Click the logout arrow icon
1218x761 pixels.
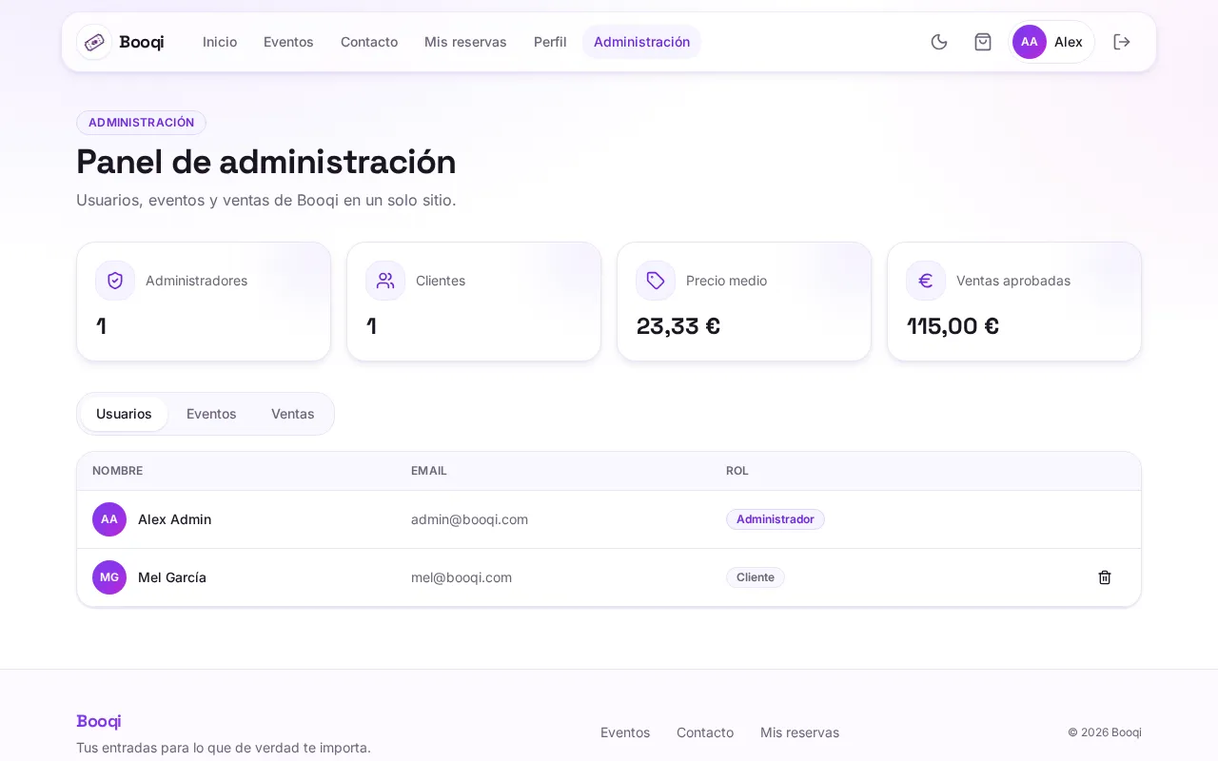click(x=1122, y=42)
